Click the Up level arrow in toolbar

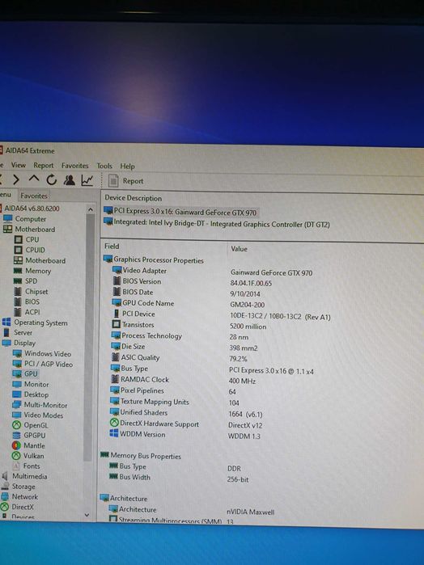pos(33,179)
